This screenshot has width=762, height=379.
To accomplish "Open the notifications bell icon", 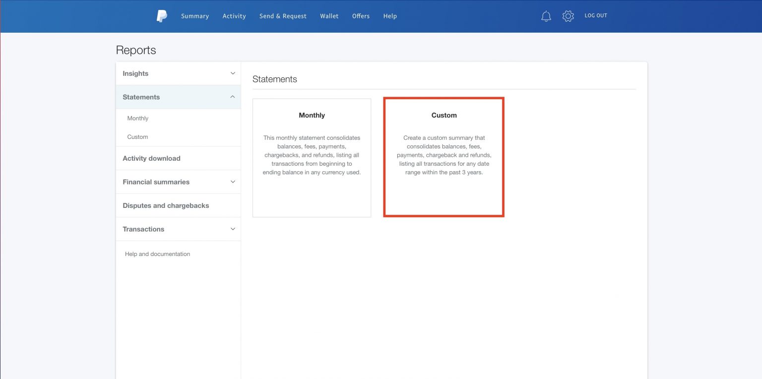I will pos(546,16).
